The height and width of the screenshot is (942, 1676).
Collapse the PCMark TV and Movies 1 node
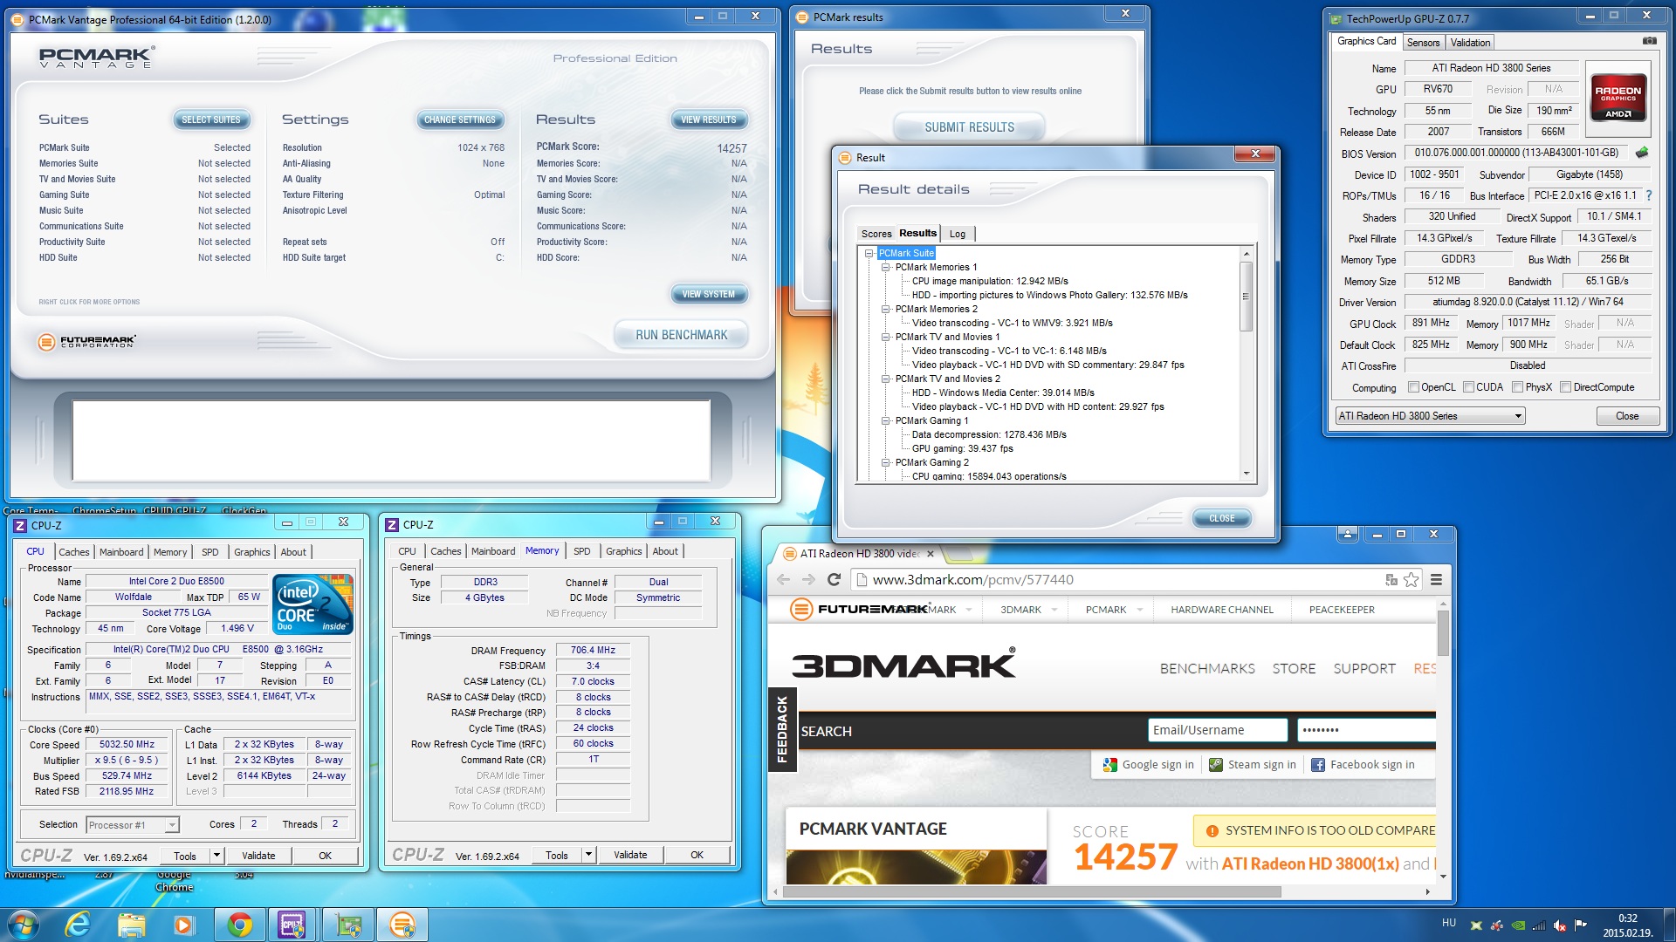886,337
